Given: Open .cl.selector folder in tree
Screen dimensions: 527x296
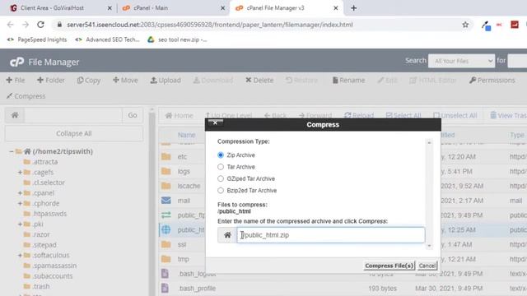Looking at the screenshot, I should tap(49, 183).
